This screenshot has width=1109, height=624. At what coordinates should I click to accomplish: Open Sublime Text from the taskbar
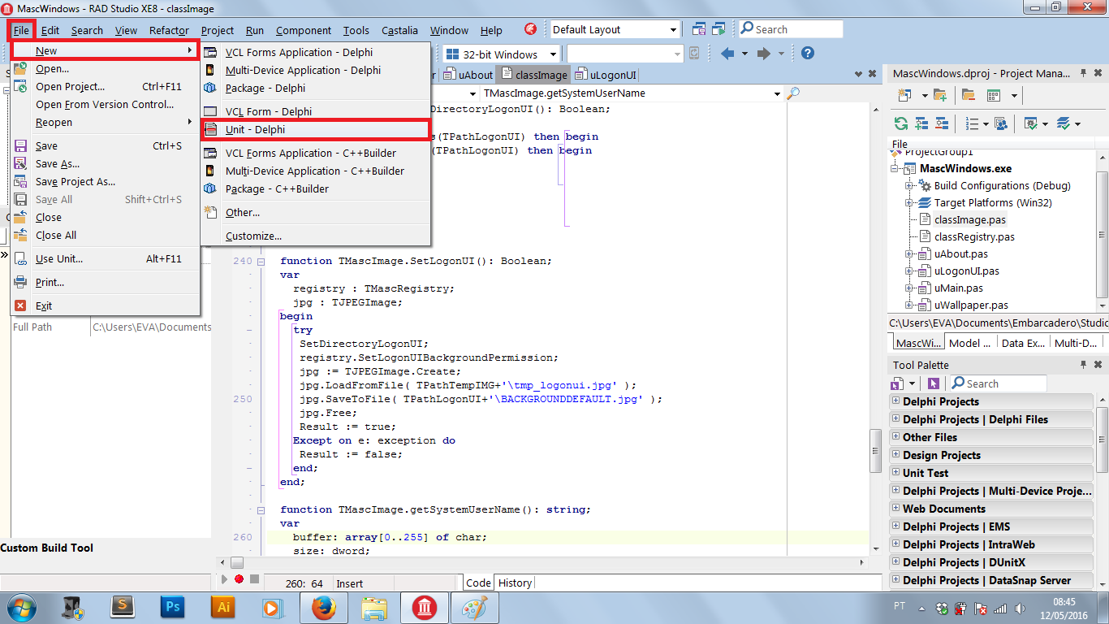[x=123, y=606]
